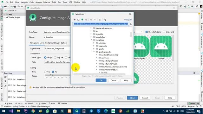Viewport: 203px width, 114px height.
Task: Click Next in Asset Studio
Action: (132, 98)
